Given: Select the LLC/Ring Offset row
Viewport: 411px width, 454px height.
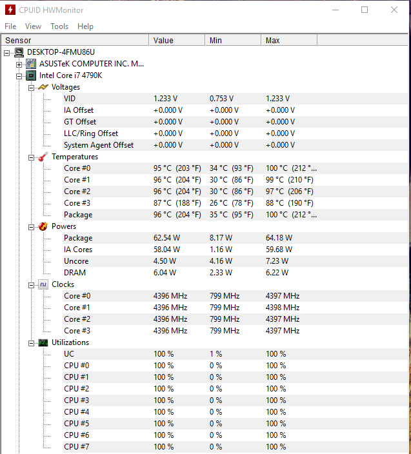Looking at the screenshot, I should coord(236,133).
